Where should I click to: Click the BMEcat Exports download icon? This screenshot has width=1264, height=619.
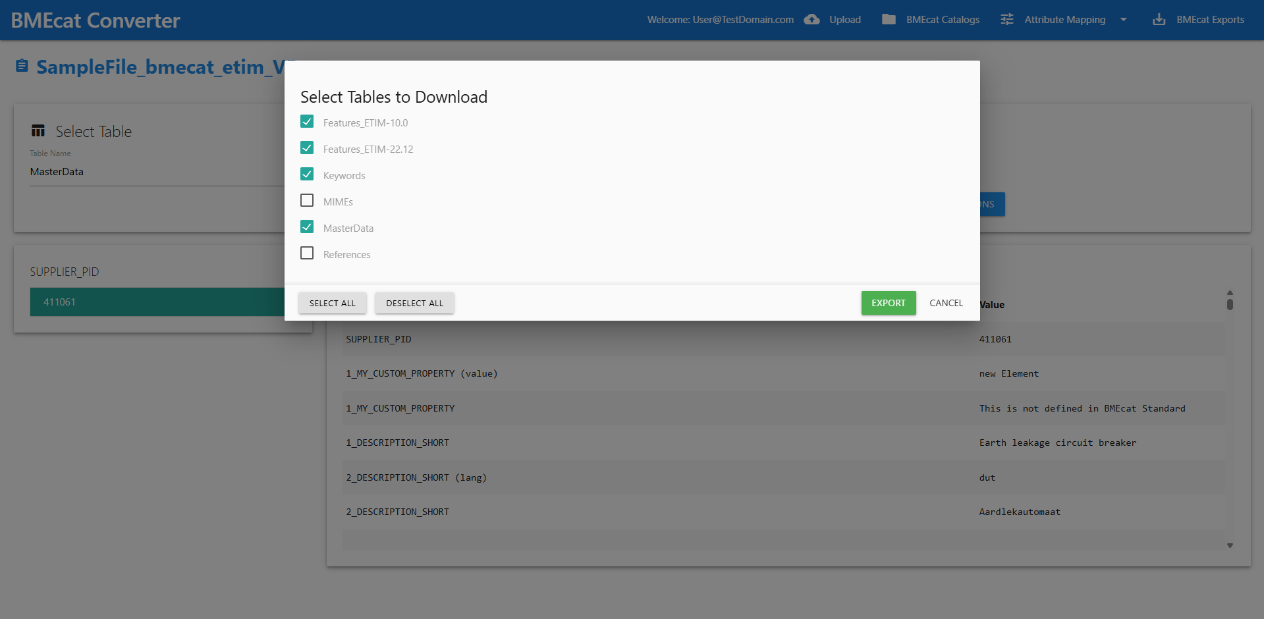point(1159,20)
